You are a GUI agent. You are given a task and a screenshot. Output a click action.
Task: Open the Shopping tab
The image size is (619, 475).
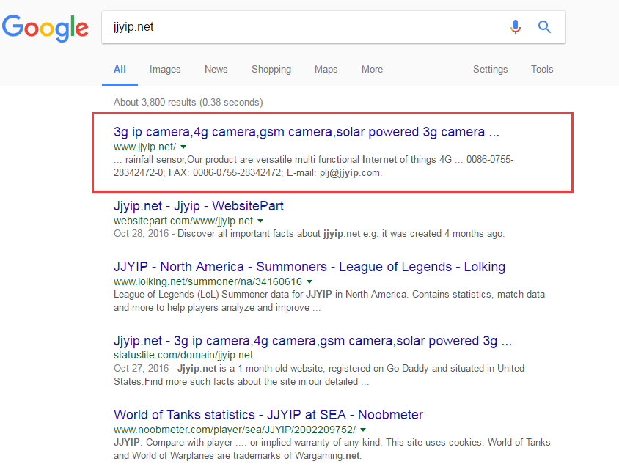[x=271, y=70]
